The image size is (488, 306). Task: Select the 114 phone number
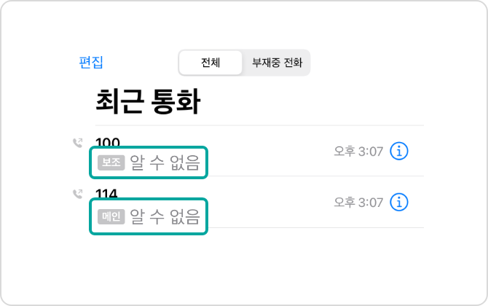107,193
